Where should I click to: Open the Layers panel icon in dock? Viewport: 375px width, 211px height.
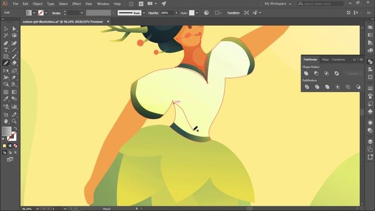(x=370, y=142)
